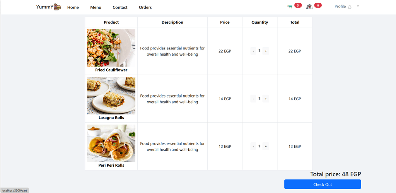Click the Profile user icon

click(x=350, y=7)
